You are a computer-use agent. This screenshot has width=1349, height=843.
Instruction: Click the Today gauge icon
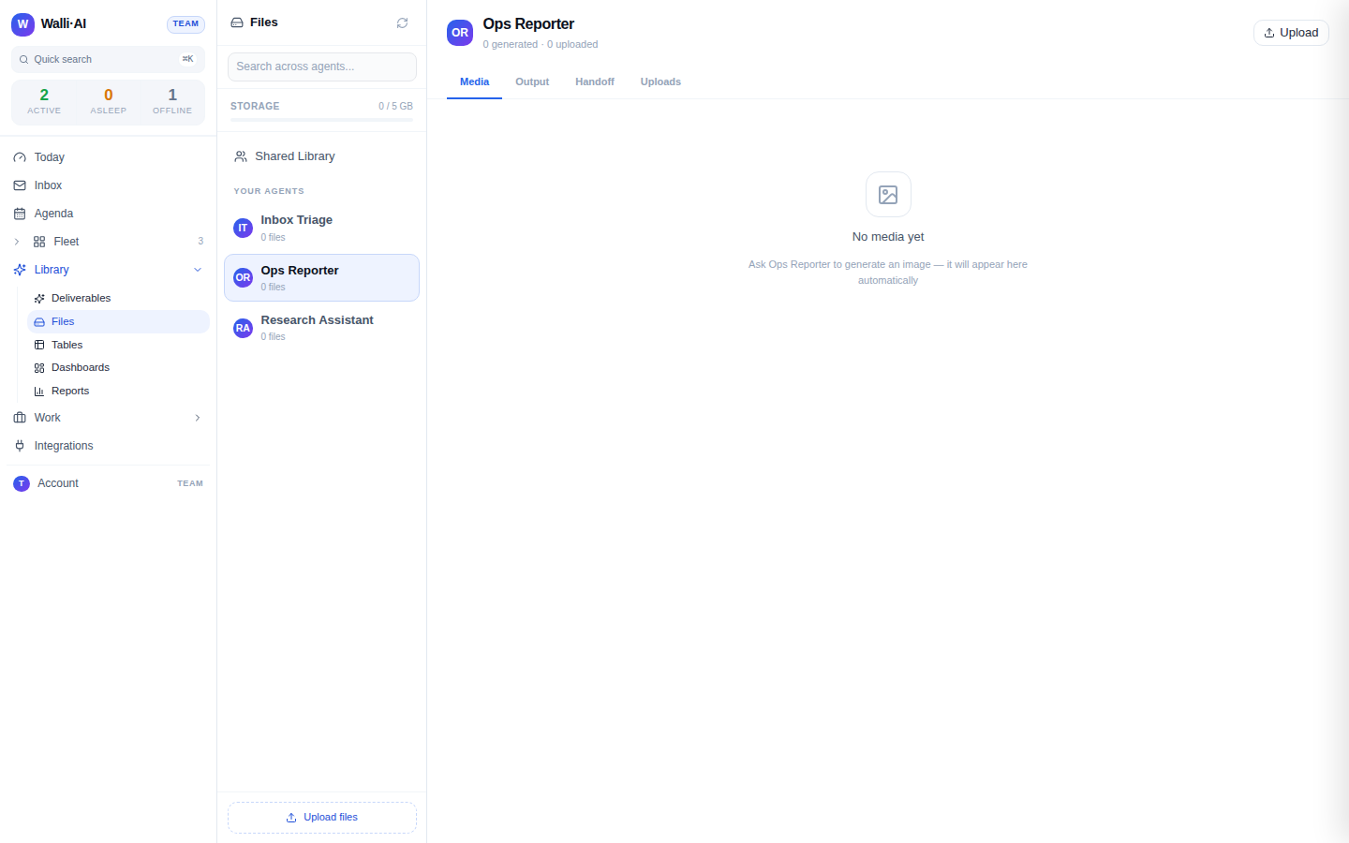20,157
